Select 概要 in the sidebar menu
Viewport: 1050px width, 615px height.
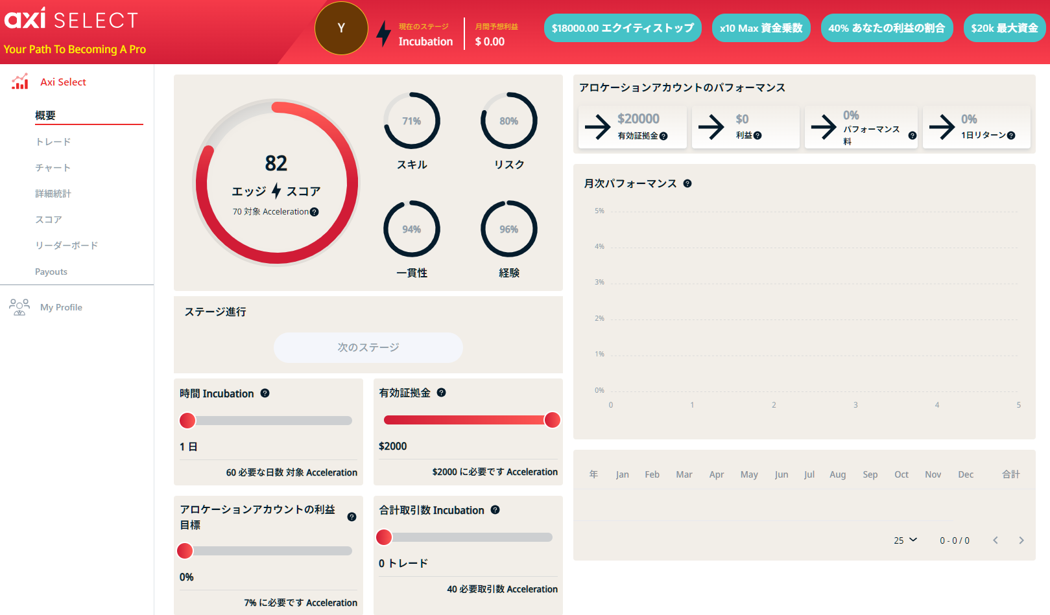45,115
